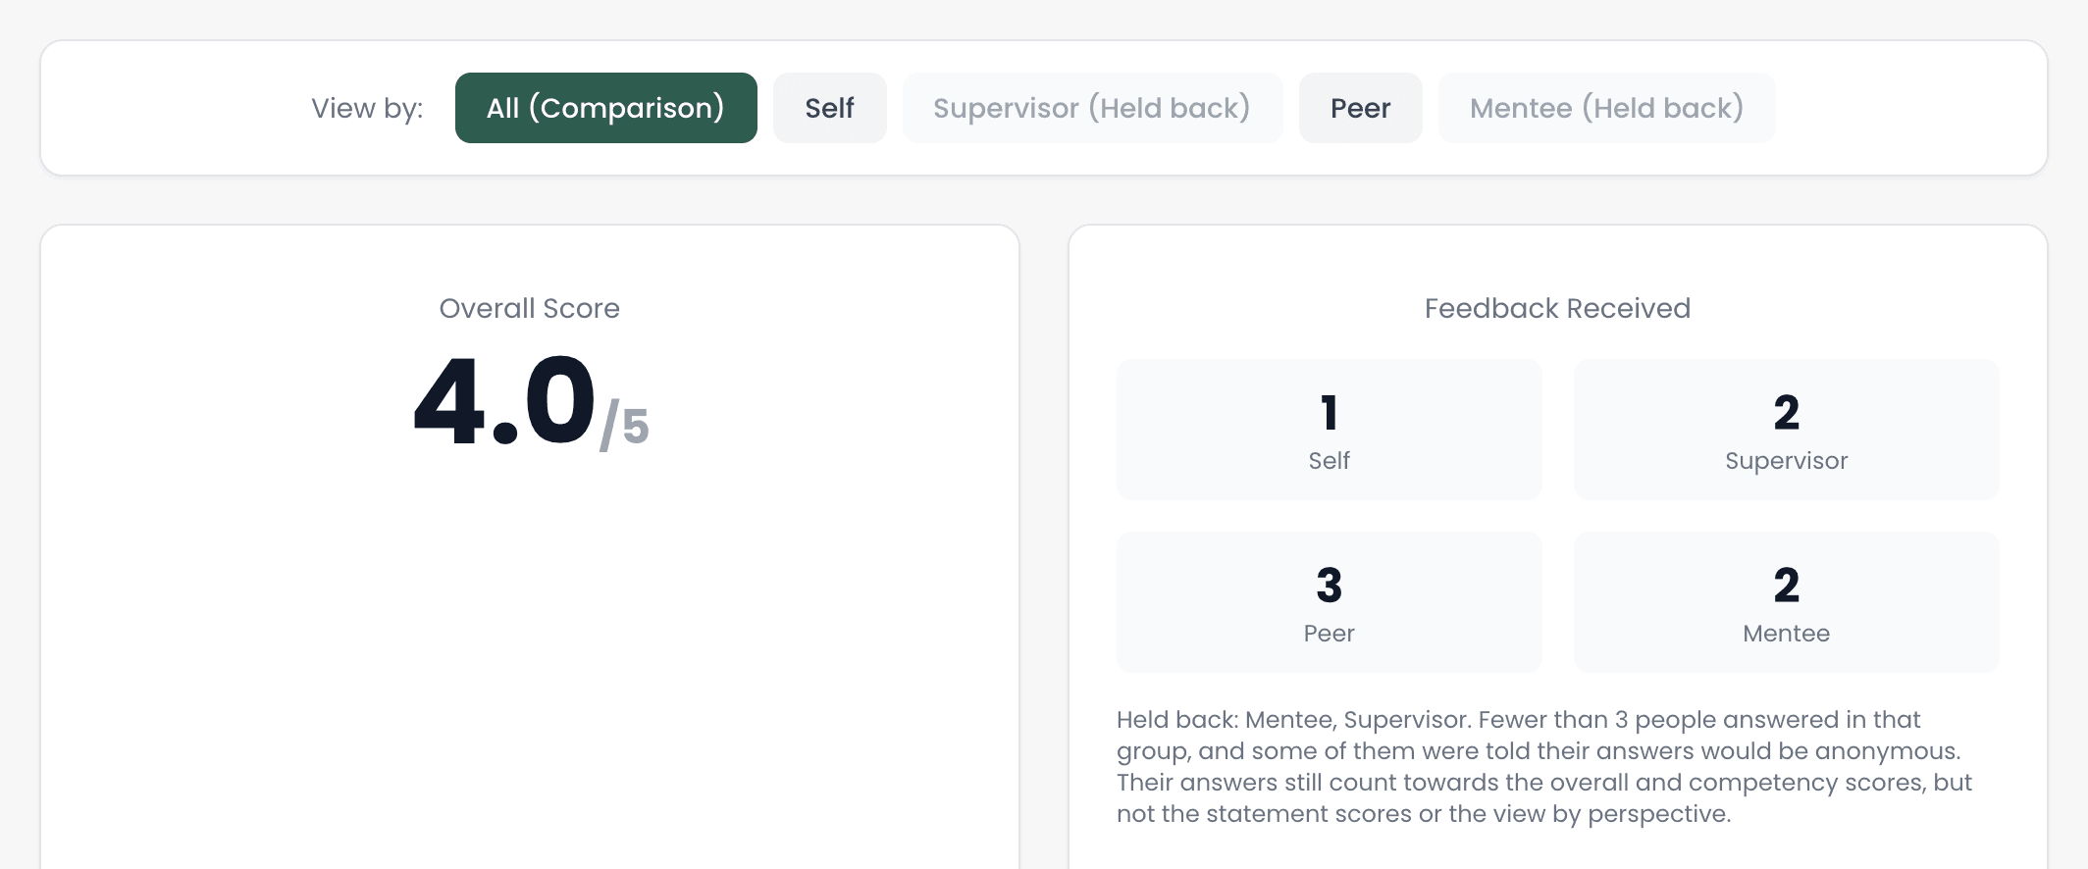Click the Overall Score label
2088x869 pixels.
(x=530, y=308)
